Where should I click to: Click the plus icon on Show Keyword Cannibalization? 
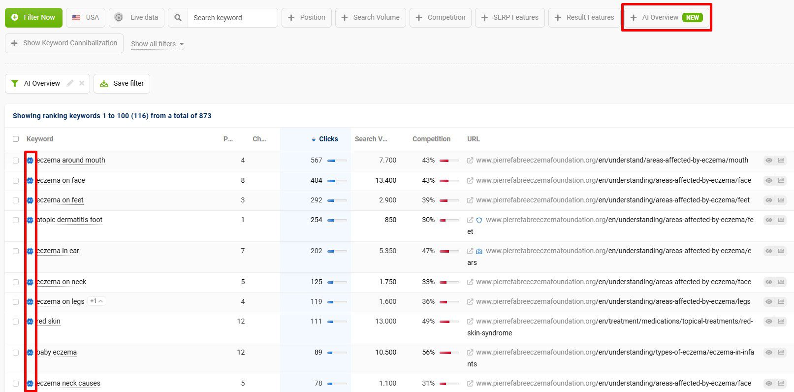[14, 43]
